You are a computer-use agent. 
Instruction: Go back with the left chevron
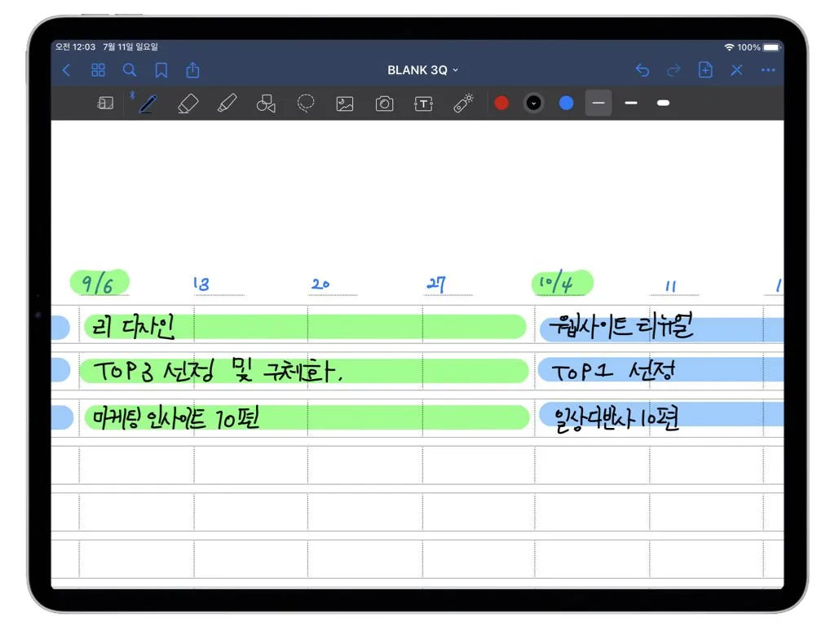67,70
